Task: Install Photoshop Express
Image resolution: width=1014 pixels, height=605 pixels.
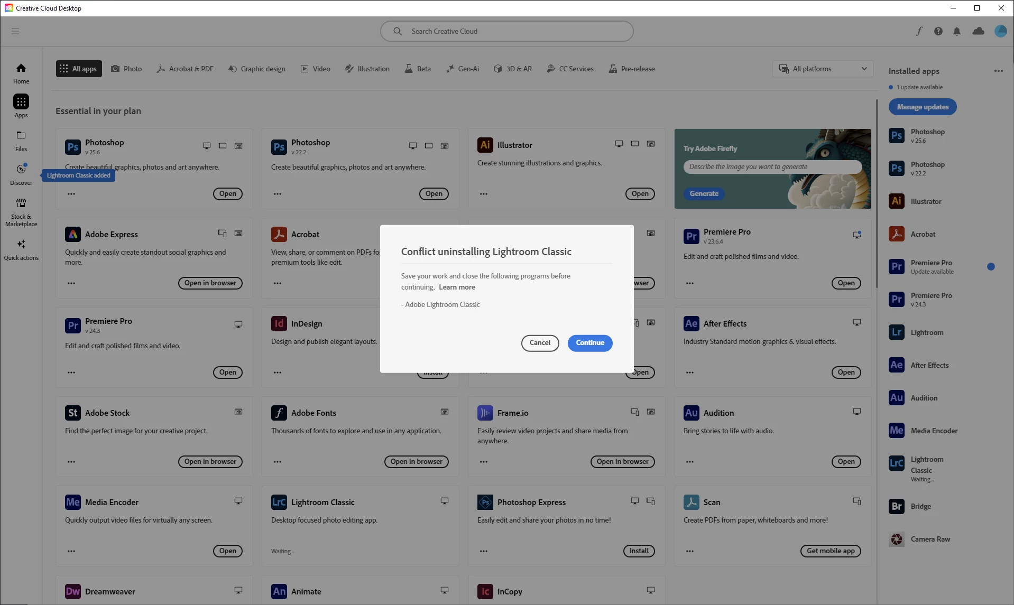Action: tap(639, 551)
